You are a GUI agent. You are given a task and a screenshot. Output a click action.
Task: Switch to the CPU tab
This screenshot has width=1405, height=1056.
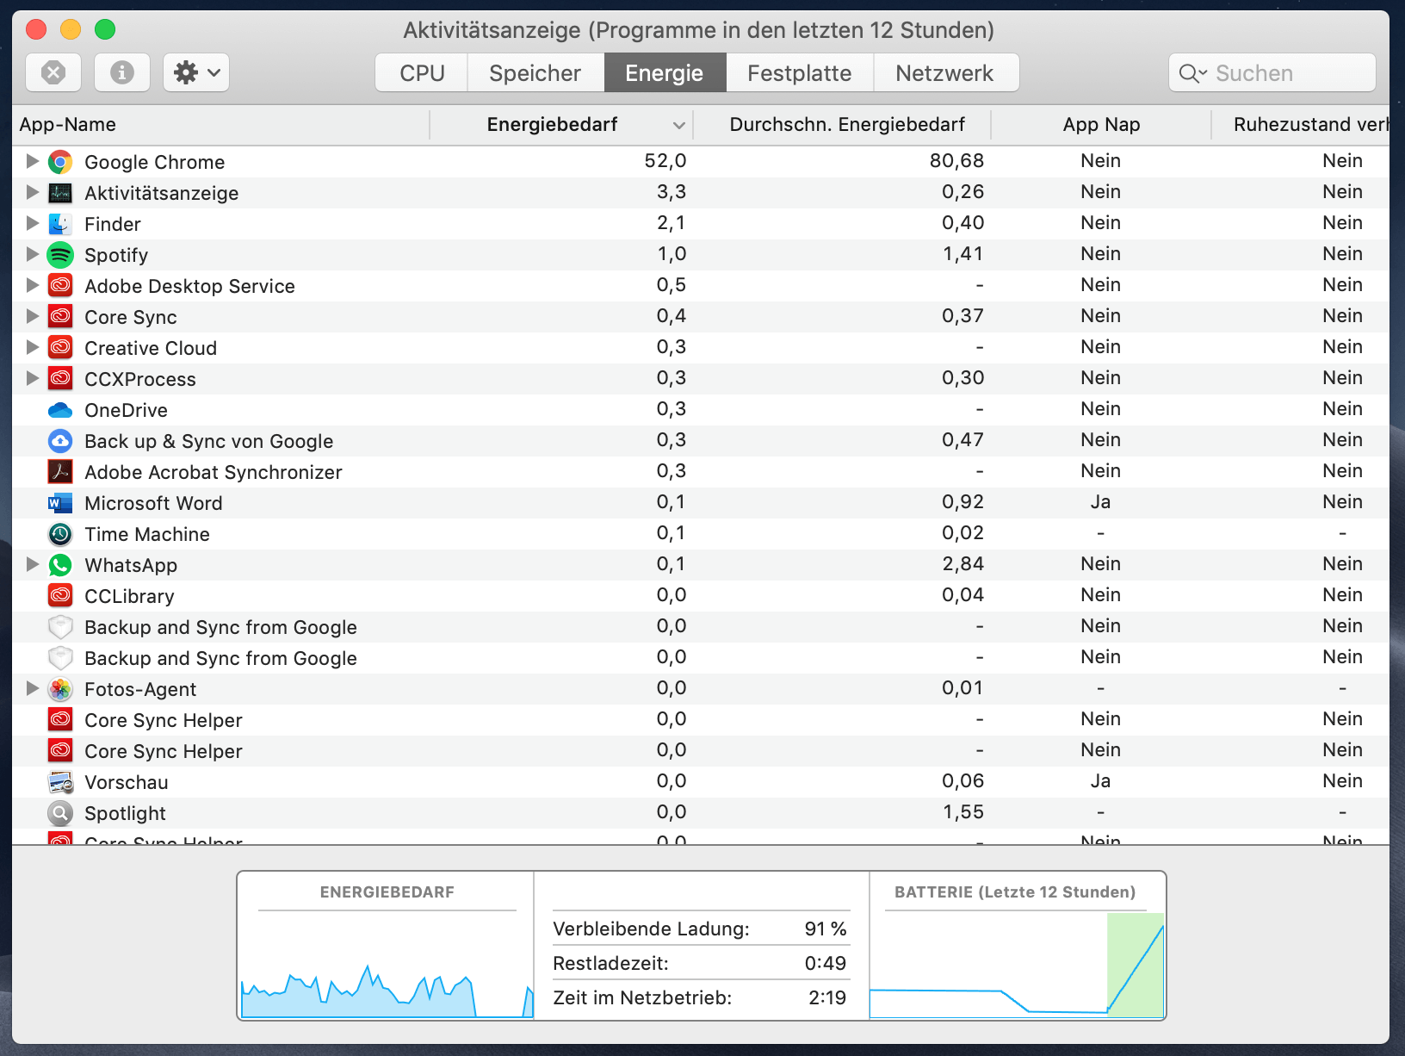(x=422, y=73)
